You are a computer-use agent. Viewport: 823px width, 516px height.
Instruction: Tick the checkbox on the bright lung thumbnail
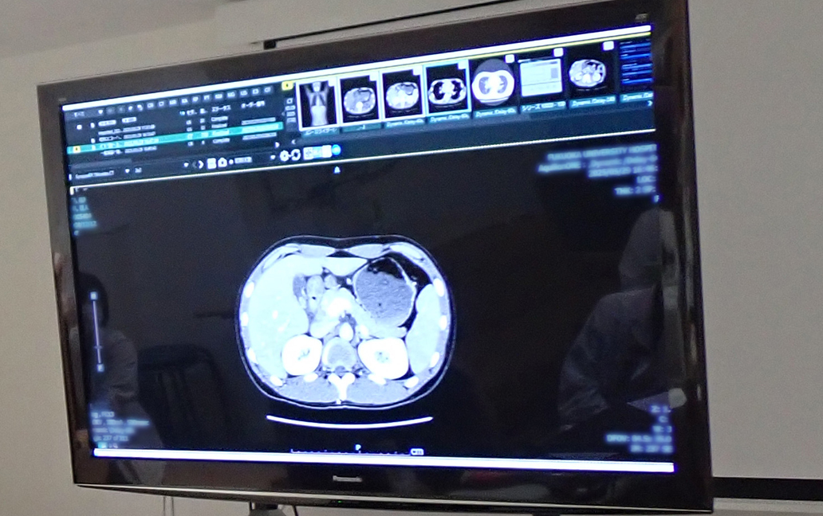click(509, 58)
